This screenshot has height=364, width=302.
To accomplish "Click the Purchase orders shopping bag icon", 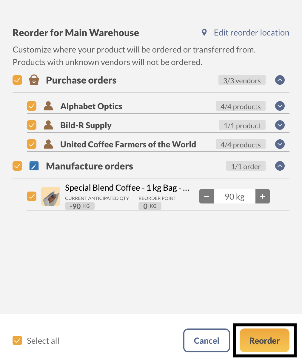I will point(34,80).
